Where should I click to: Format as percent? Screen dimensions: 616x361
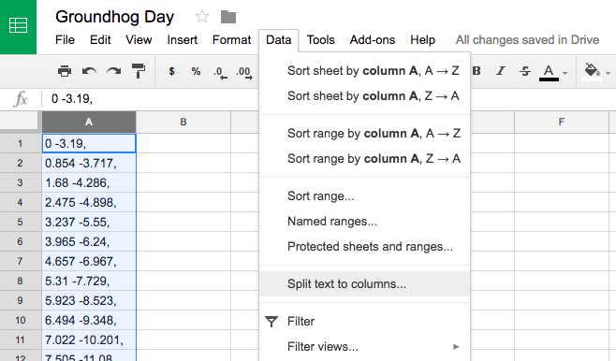[196, 71]
